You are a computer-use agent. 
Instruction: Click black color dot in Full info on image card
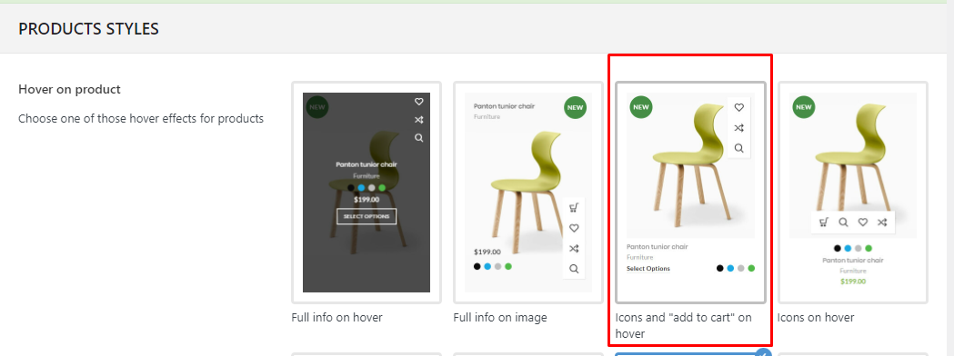pyautogui.click(x=477, y=266)
